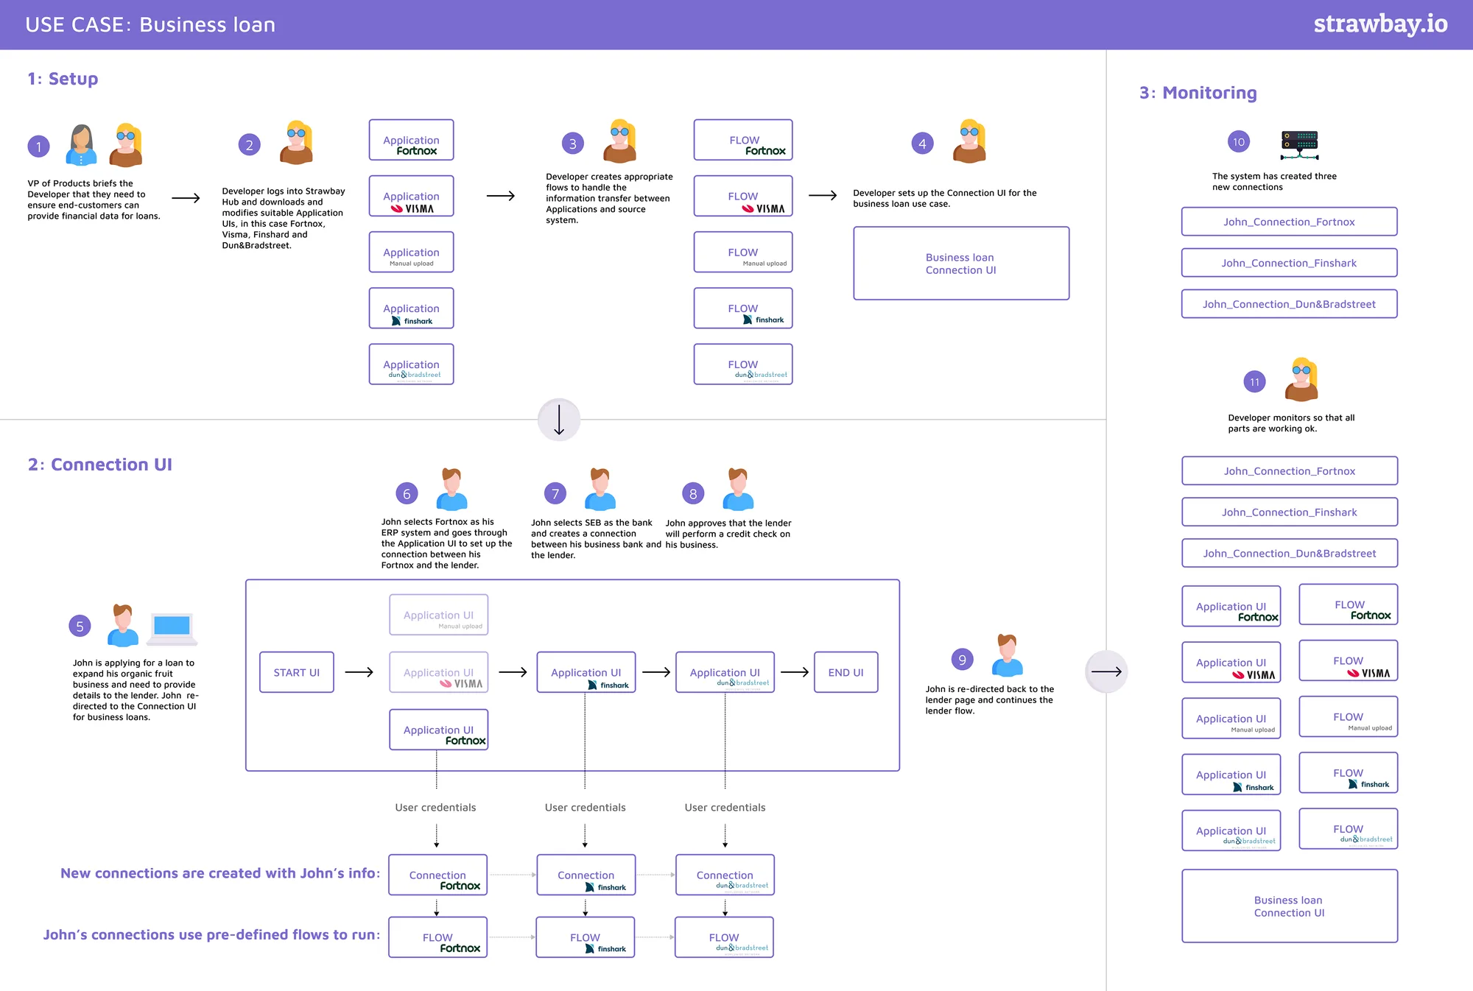Select FLOW Fortnox box in Setup section

point(743,140)
